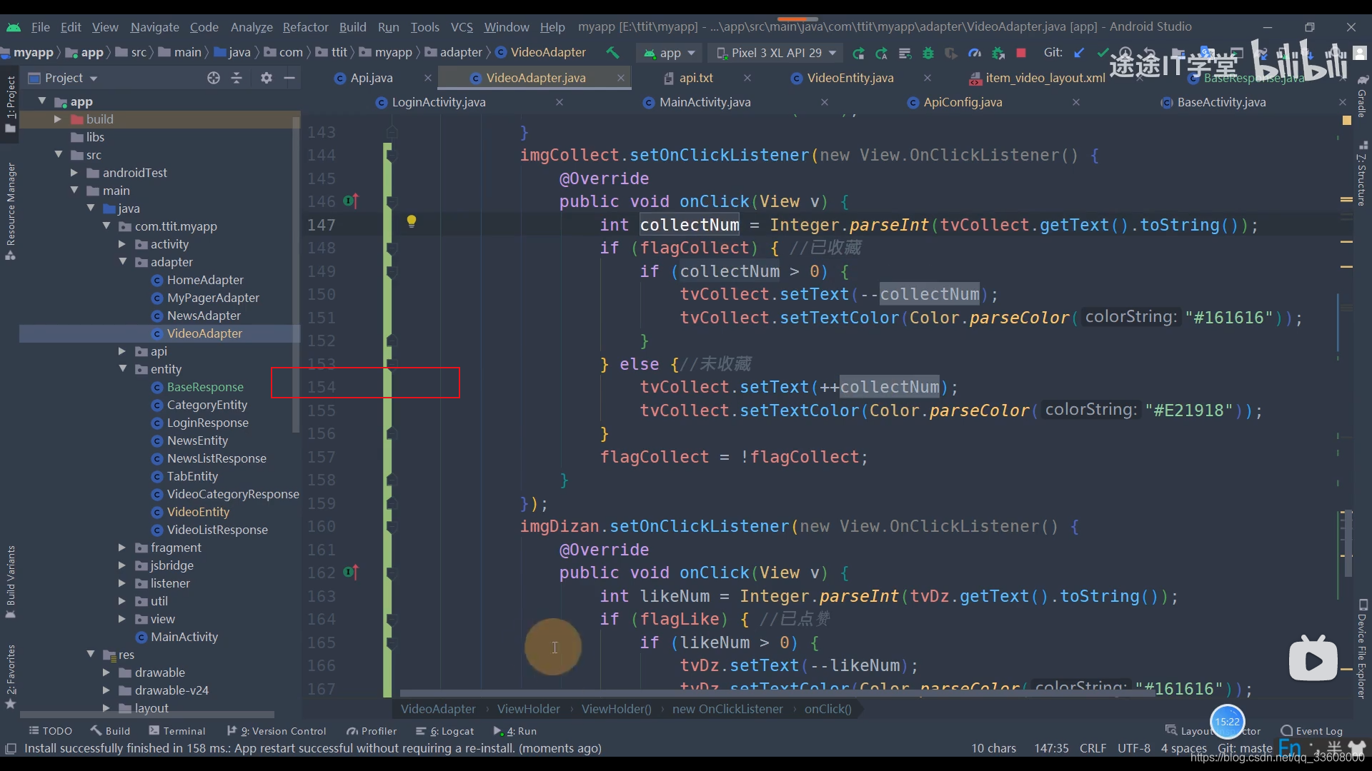Expand the build folder in tree
The image size is (1372, 771).
[58, 119]
